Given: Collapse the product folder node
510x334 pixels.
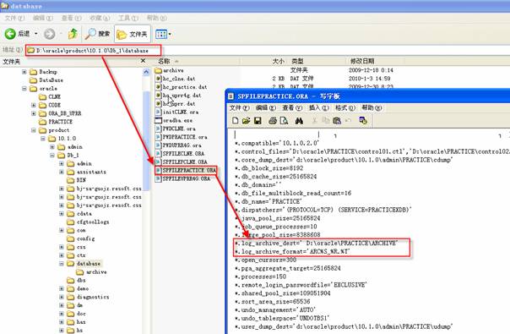Looking at the screenshot, I should coord(34,130).
